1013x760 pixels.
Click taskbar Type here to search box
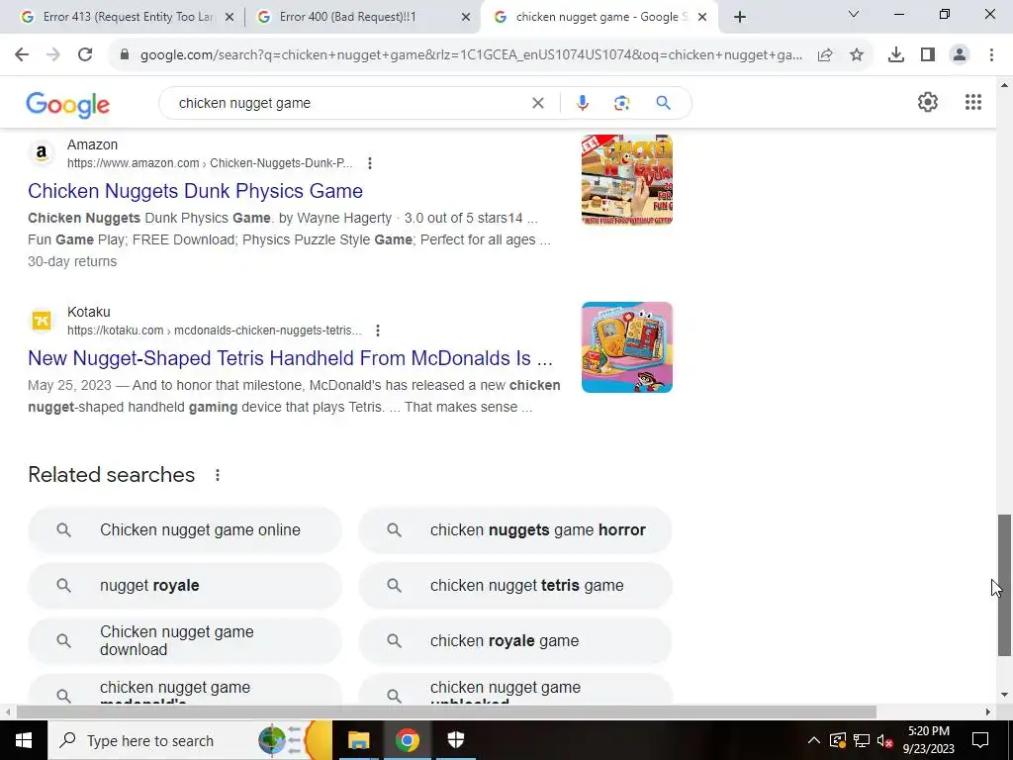[x=190, y=740]
